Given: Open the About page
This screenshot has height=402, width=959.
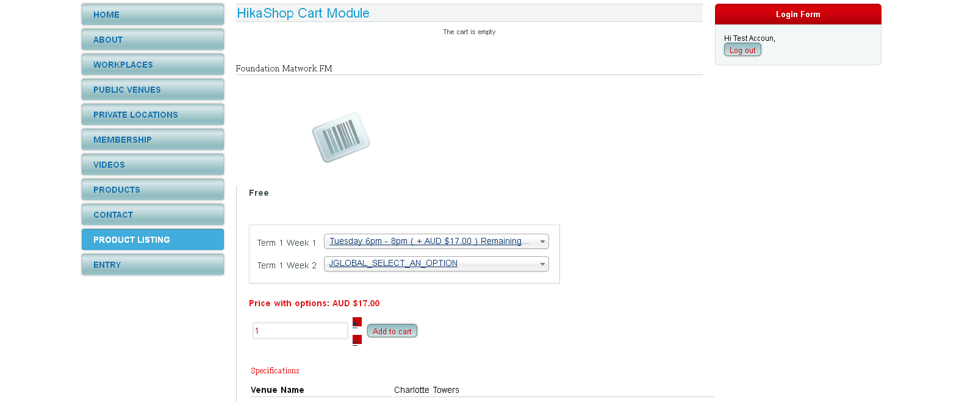Looking at the screenshot, I should [x=153, y=40].
